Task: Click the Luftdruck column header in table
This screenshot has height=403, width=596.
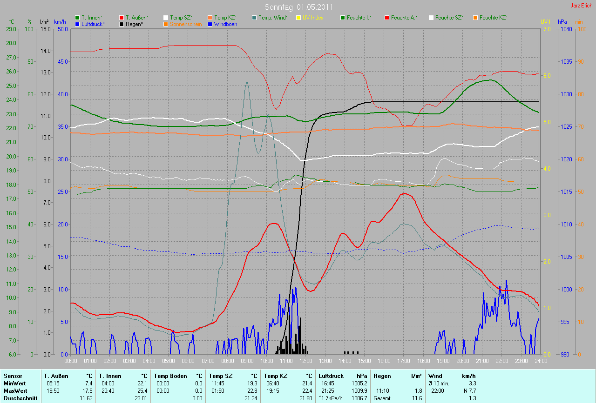Action: tap(331, 376)
